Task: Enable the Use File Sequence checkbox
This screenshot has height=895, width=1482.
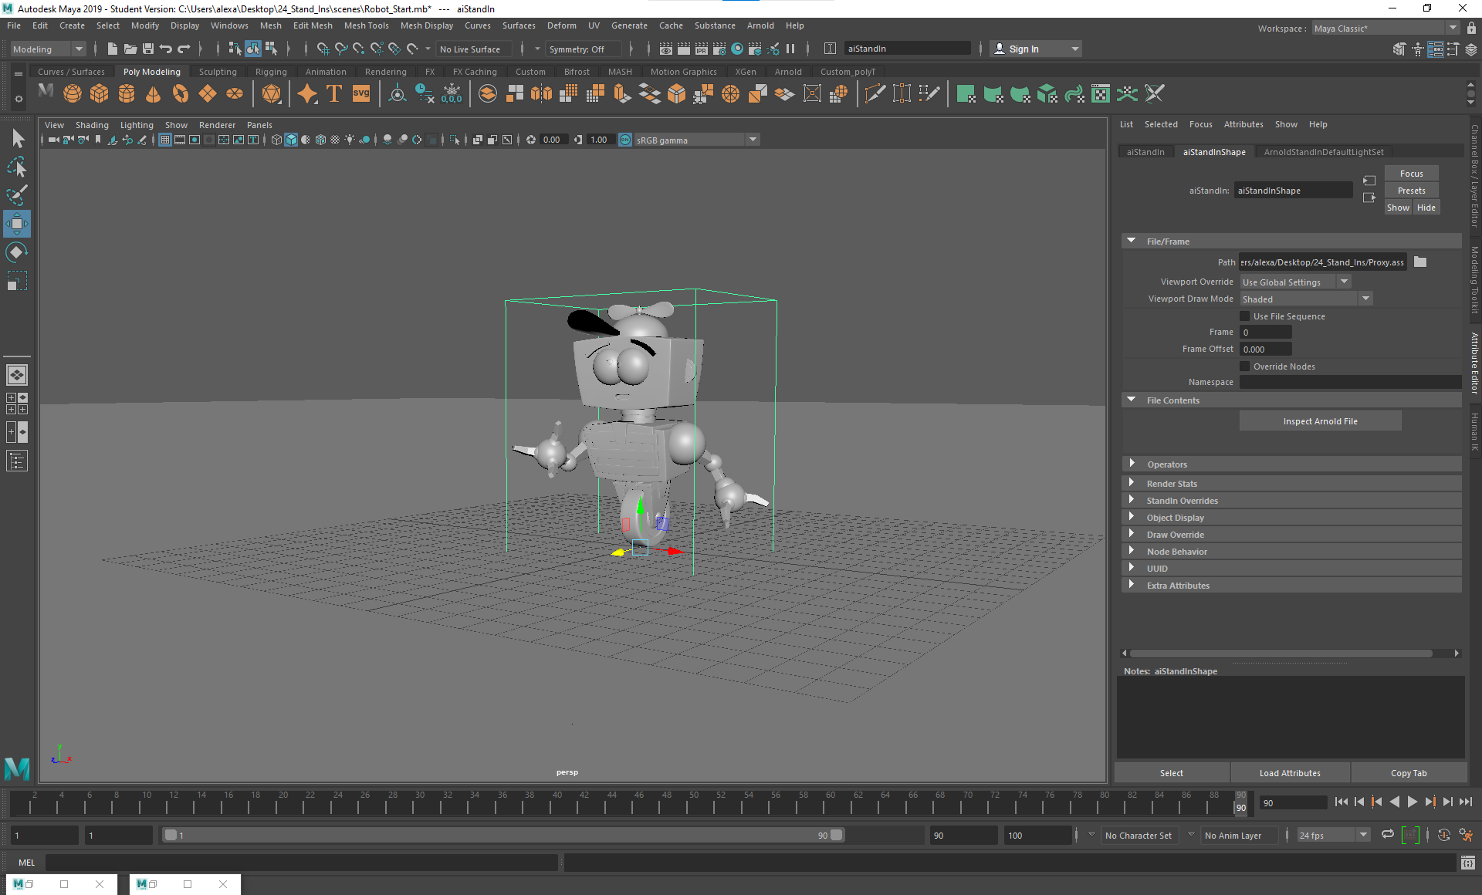Action: pos(1244,316)
